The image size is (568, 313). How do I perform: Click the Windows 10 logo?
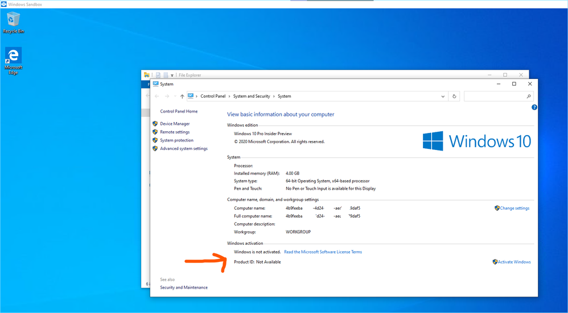[477, 141]
